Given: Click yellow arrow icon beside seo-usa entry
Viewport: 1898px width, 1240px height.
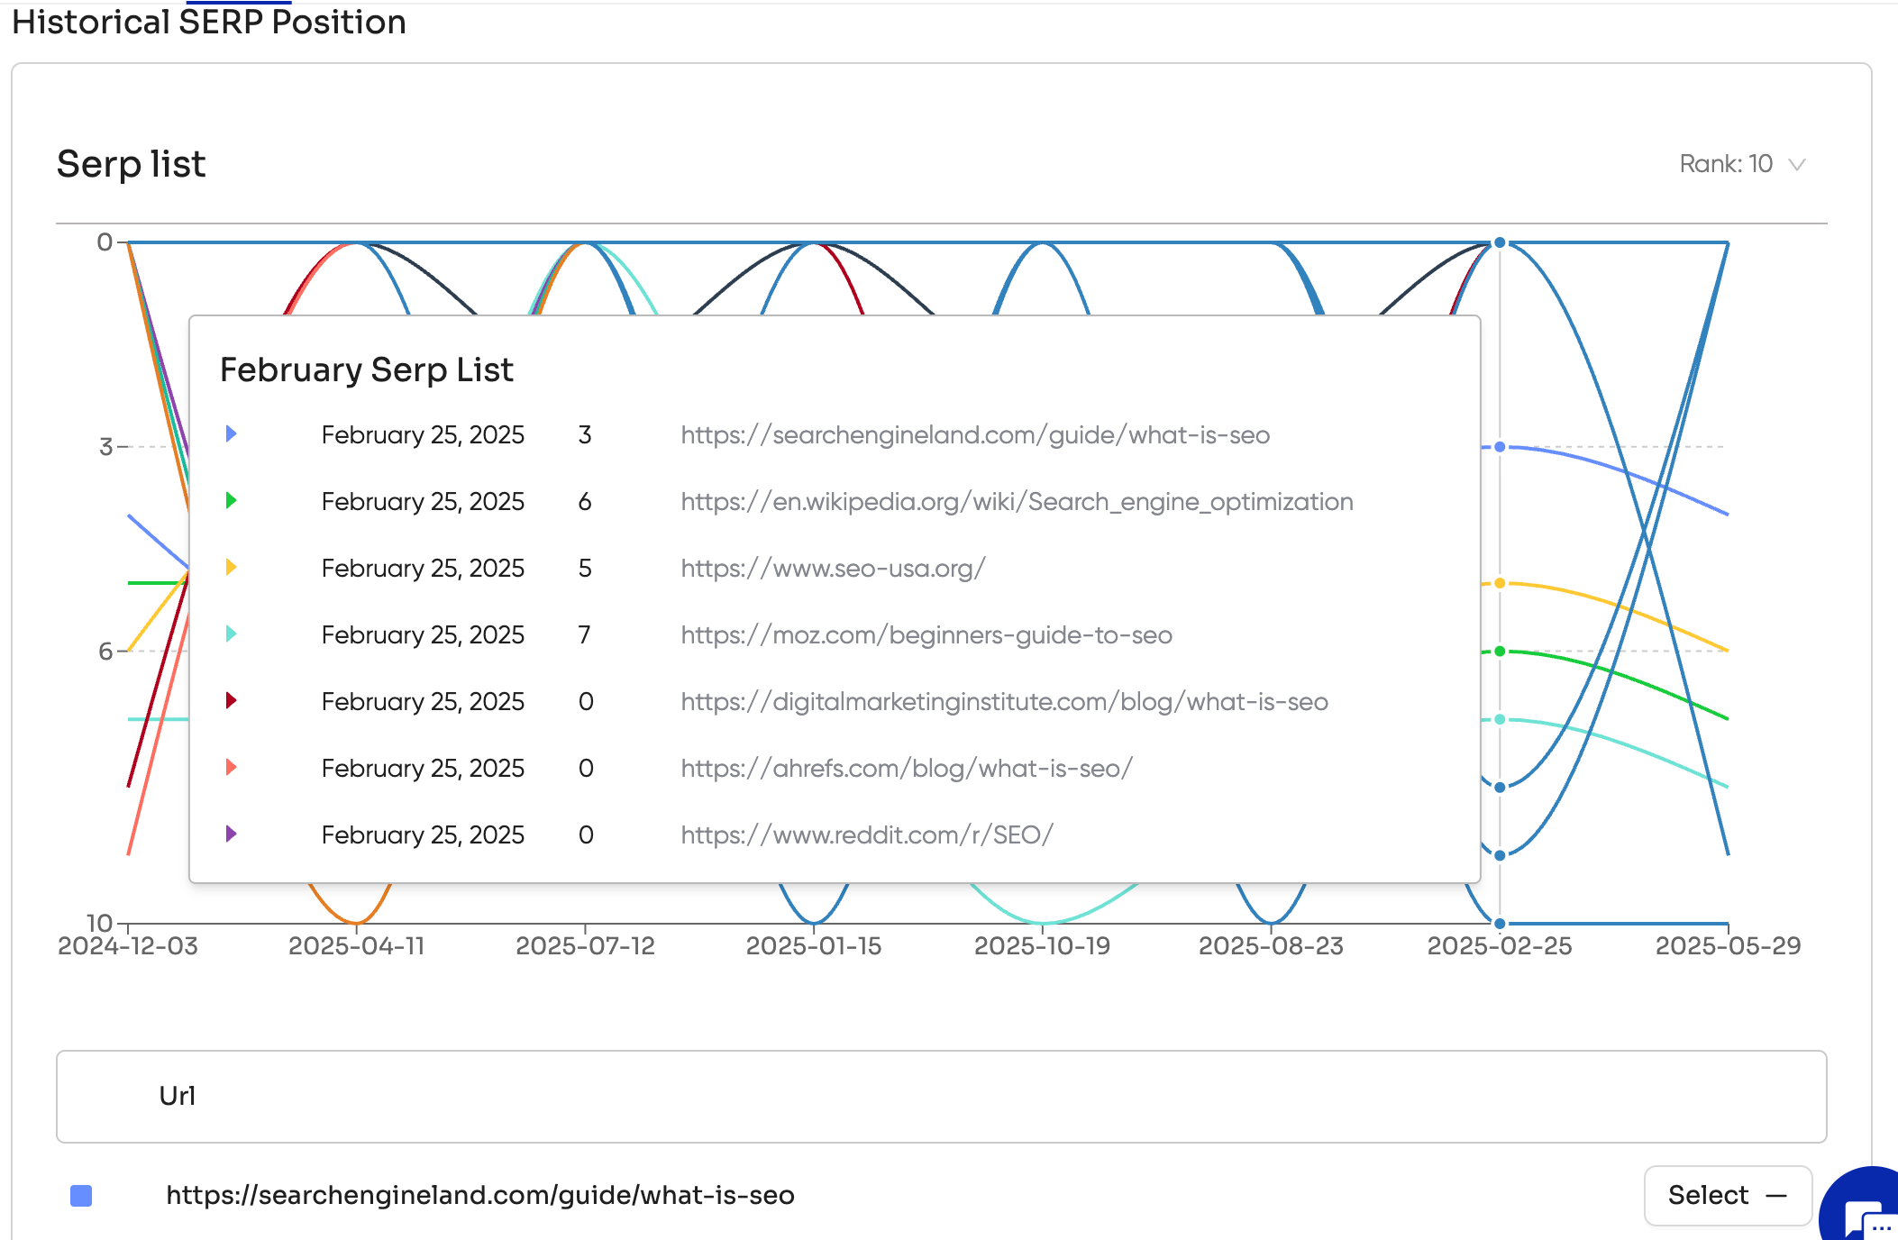Looking at the screenshot, I should [x=231, y=568].
